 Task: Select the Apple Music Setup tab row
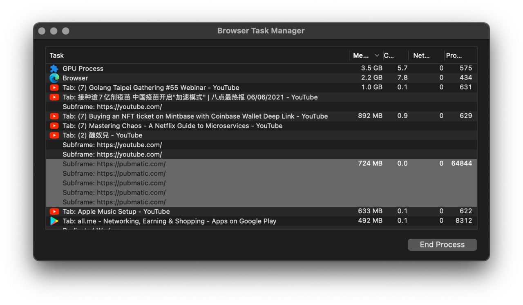point(261,212)
